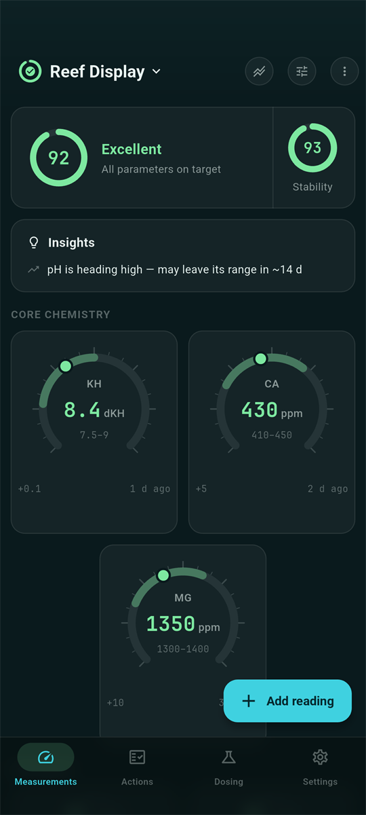Viewport: 366px width, 815px height.
Task: Click the Excellent status label
Action: pos(131,149)
